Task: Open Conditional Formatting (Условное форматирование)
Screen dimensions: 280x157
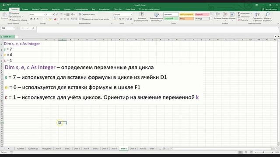Action: click(142, 17)
